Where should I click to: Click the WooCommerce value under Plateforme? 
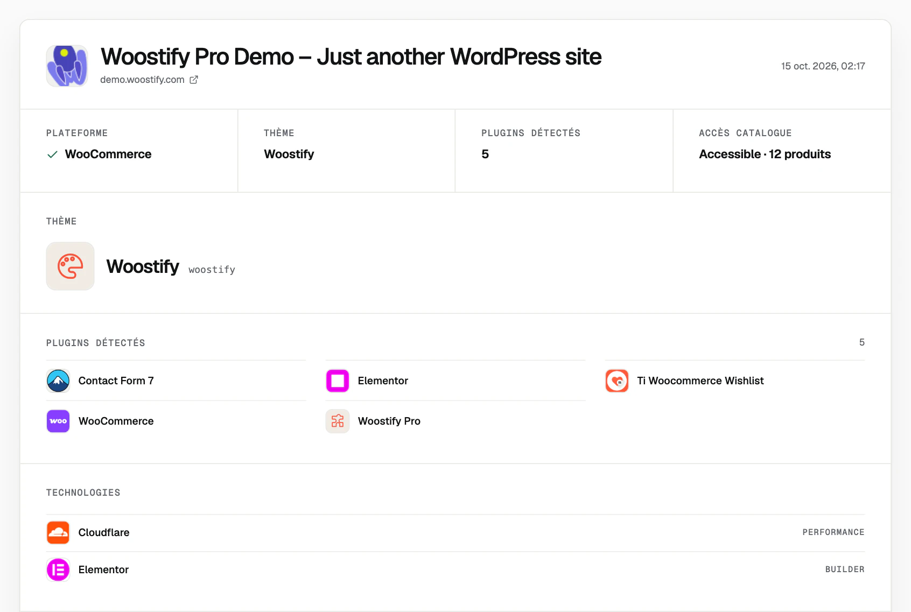(108, 154)
